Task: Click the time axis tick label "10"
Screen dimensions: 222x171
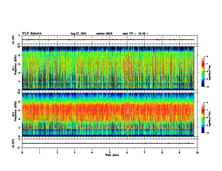Action: pos(197,153)
